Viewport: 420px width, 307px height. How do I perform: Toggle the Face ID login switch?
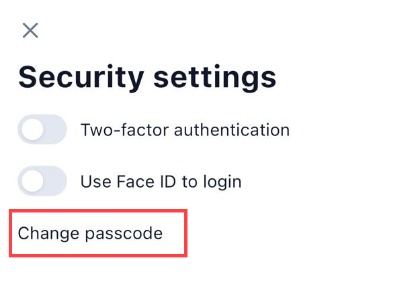coord(42,181)
